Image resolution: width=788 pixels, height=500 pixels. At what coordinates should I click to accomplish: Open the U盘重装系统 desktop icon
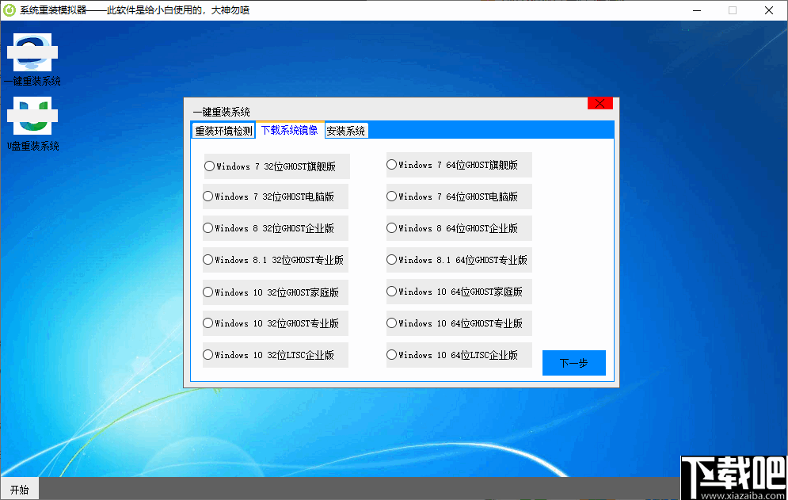pyautogui.click(x=32, y=123)
